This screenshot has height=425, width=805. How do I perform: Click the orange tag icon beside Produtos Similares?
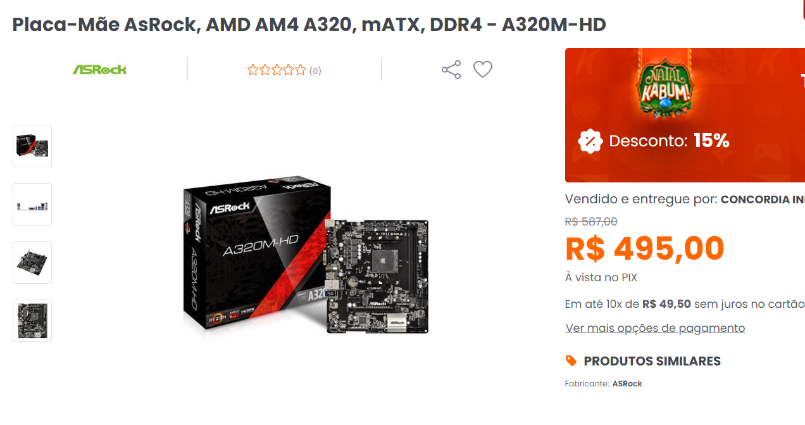click(571, 361)
